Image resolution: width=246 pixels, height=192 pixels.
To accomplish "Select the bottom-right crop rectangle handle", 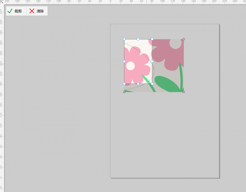I will click(x=152, y=84).
